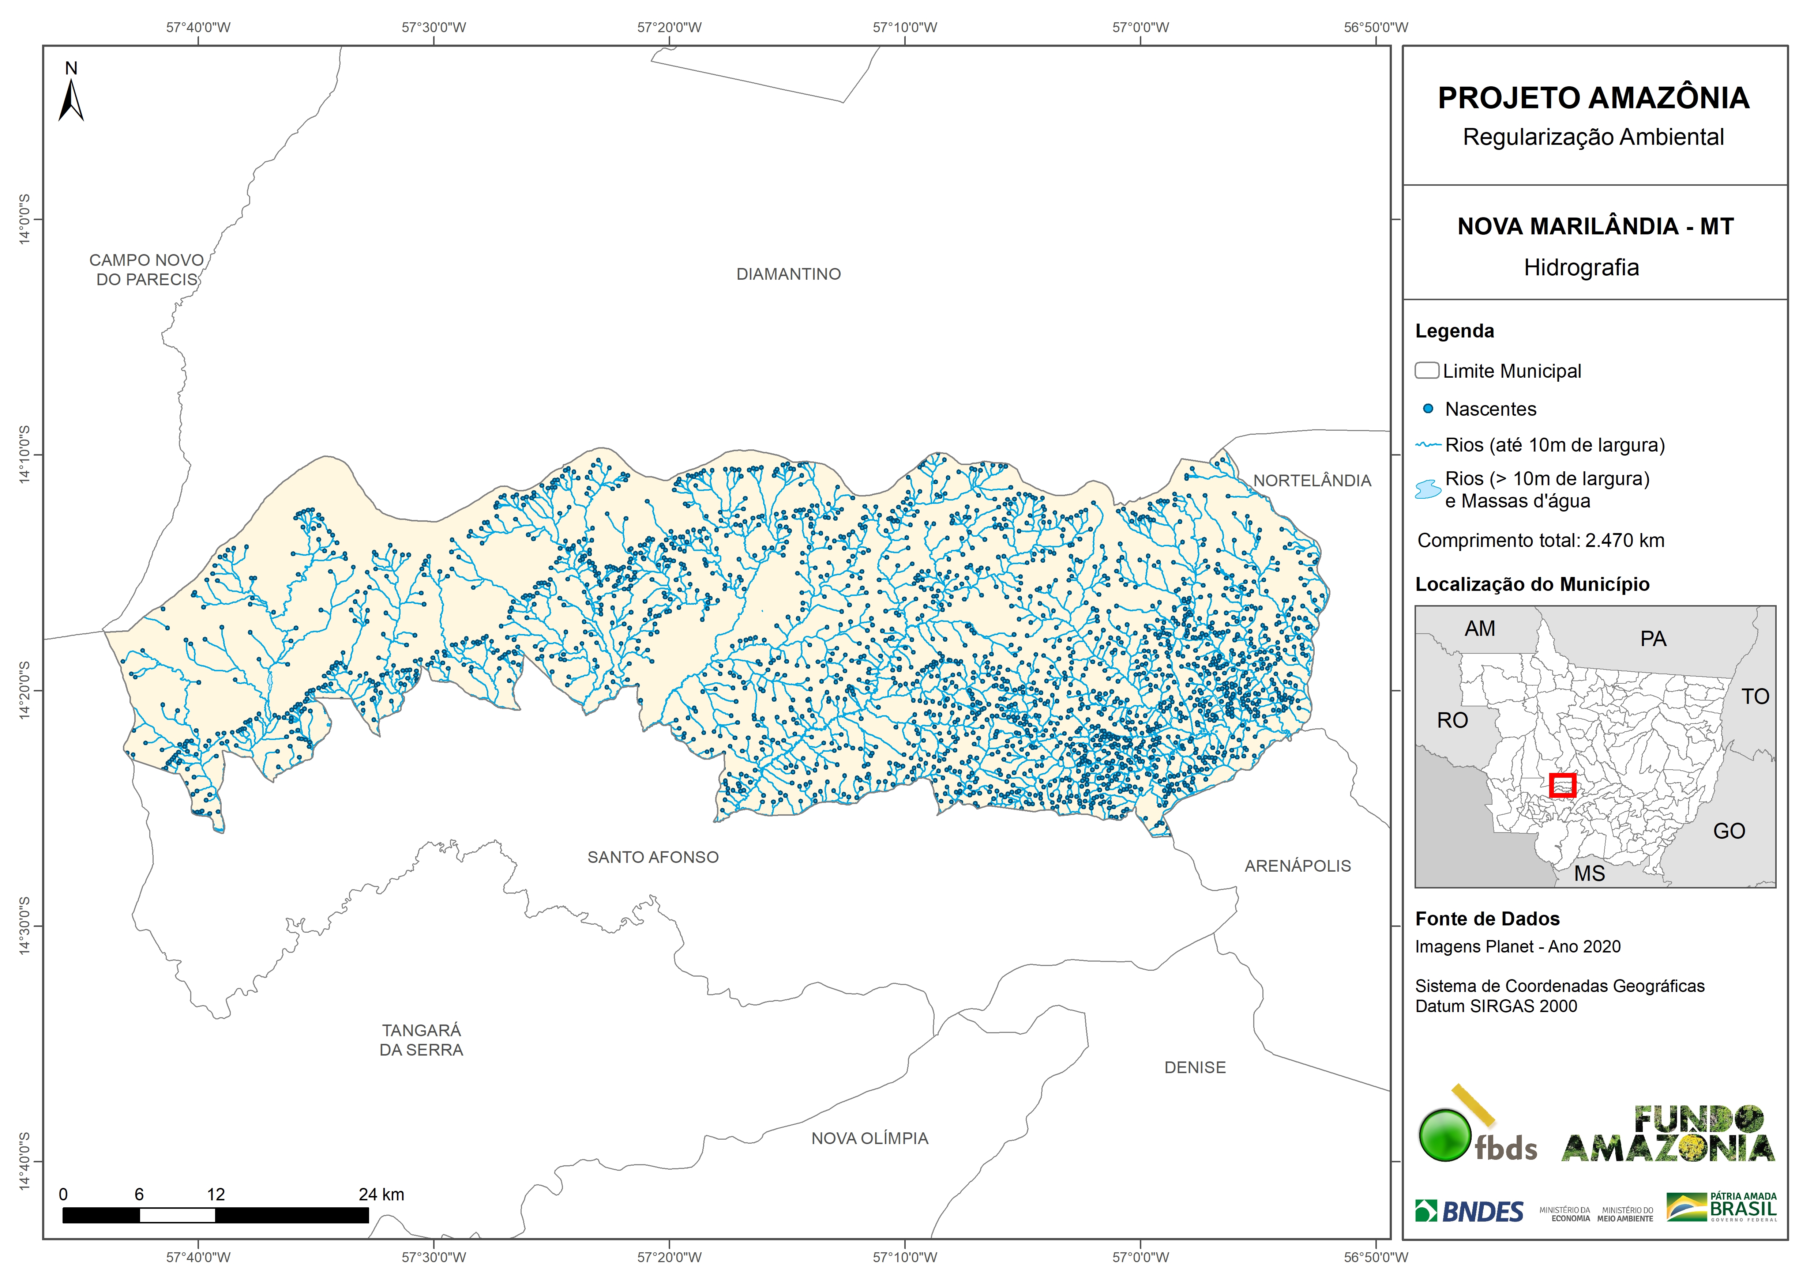Click the Limite Municipal legend rectangle symbol
The width and height of the screenshot is (1814, 1283).
click(1427, 370)
